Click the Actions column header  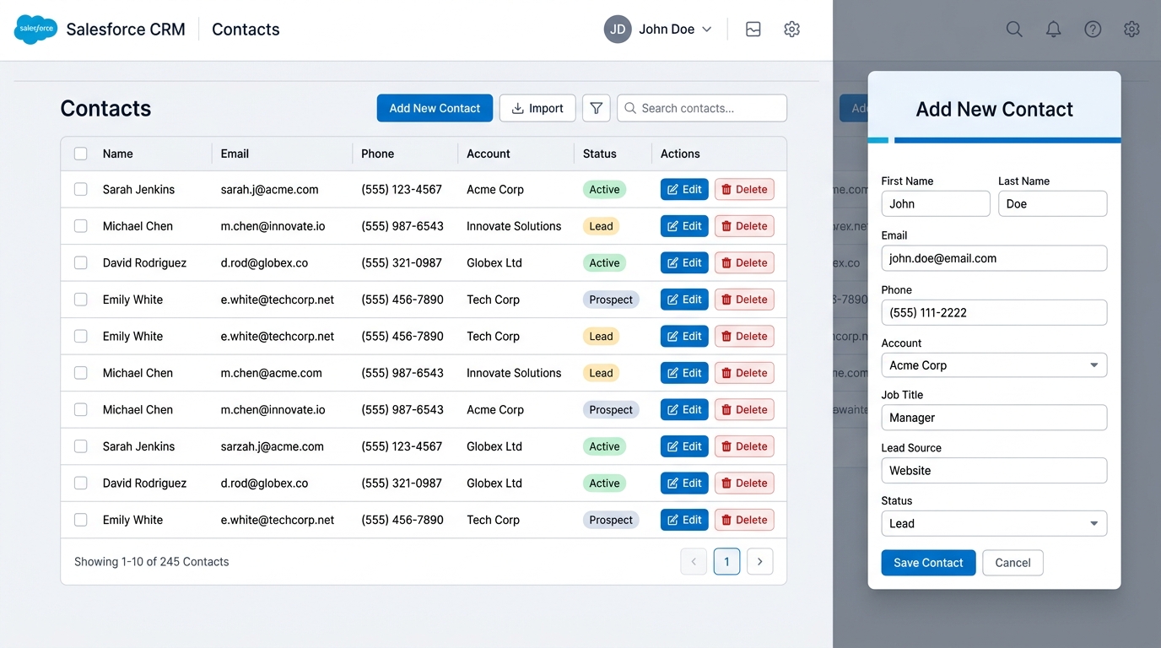tap(680, 154)
